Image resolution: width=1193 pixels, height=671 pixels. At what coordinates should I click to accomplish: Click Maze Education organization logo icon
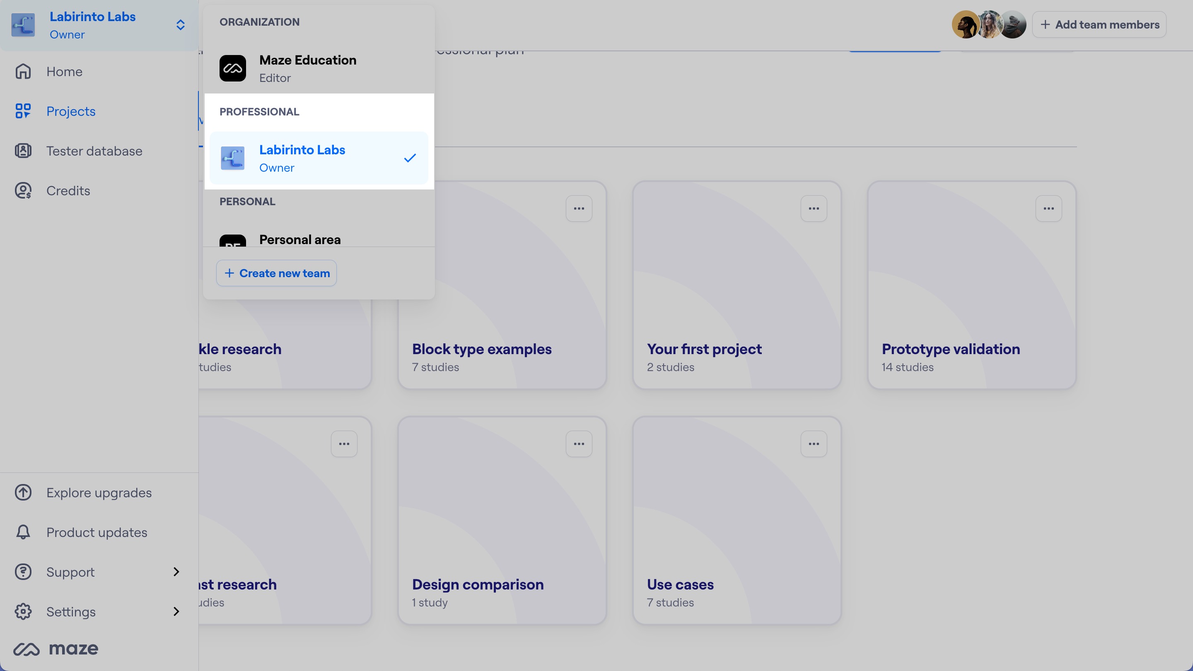pos(232,68)
